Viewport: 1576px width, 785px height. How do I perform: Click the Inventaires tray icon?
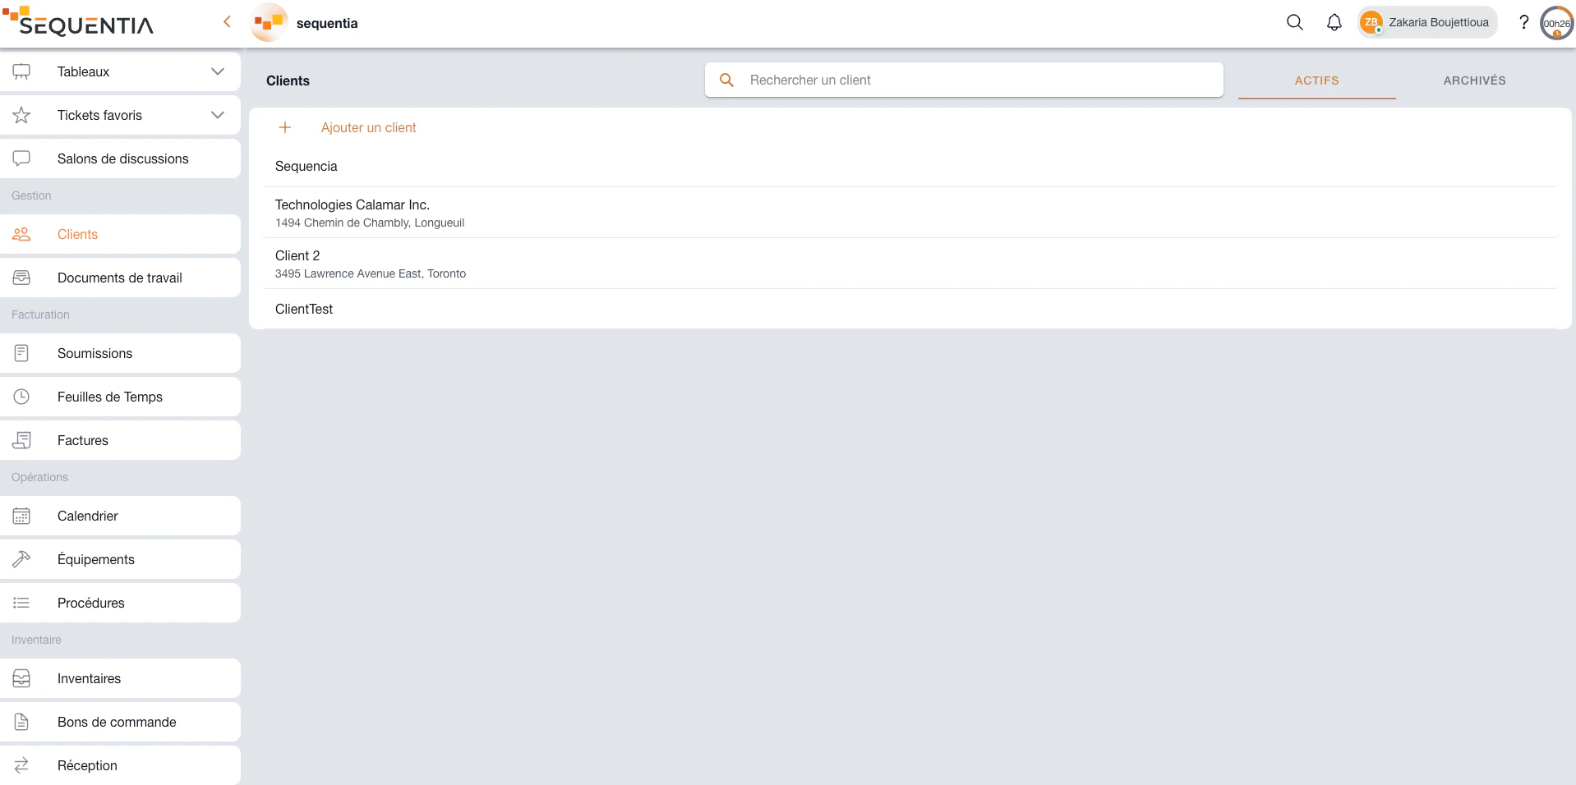(21, 678)
